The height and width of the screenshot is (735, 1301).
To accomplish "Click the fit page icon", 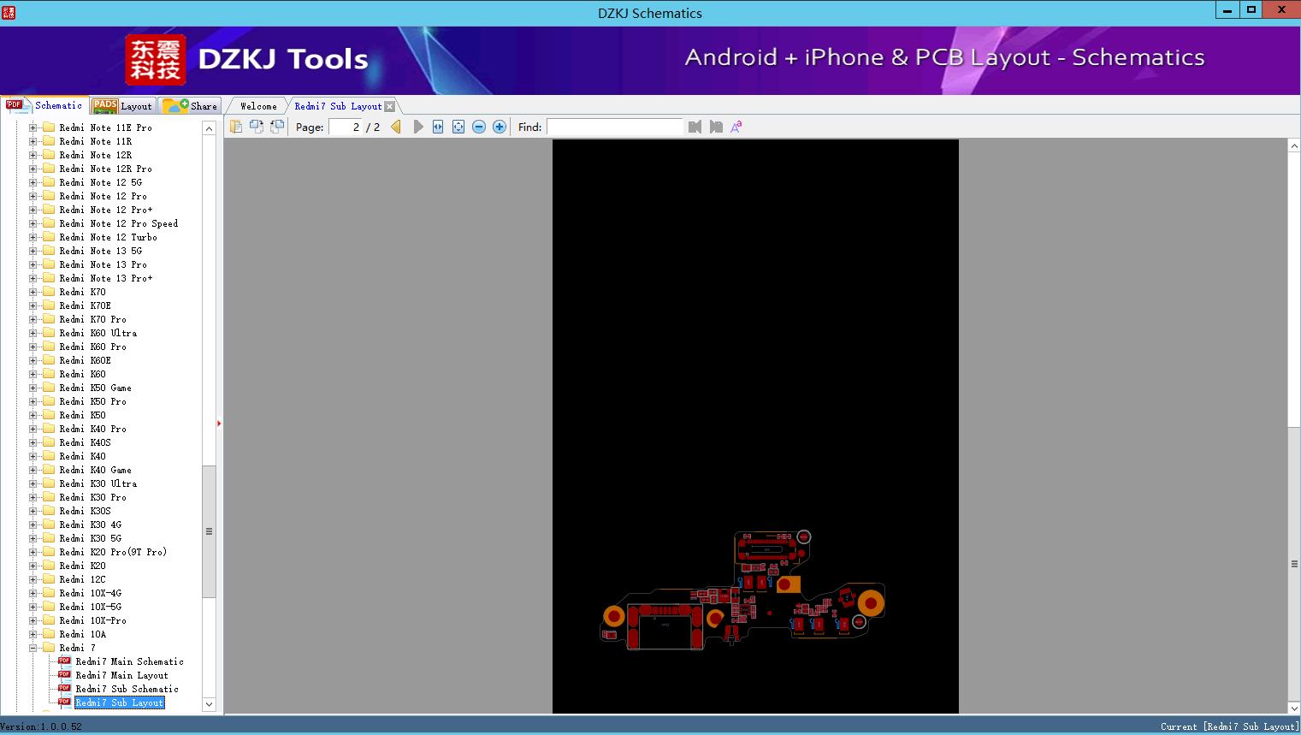I will (x=458, y=127).
